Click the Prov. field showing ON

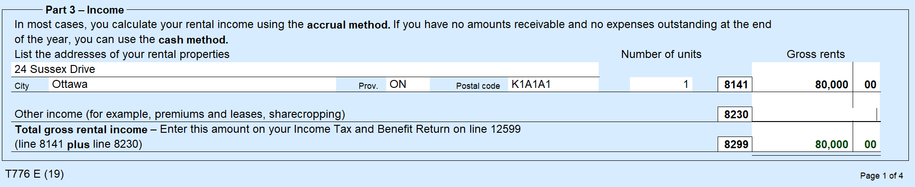point(408,85)
